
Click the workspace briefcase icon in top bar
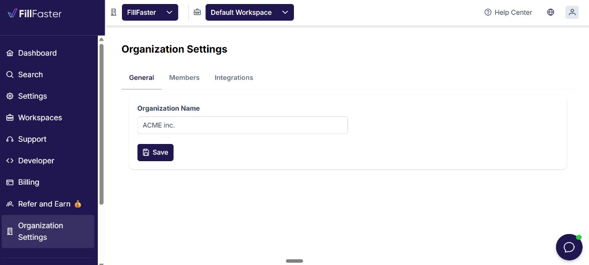(x=197, y=13)
